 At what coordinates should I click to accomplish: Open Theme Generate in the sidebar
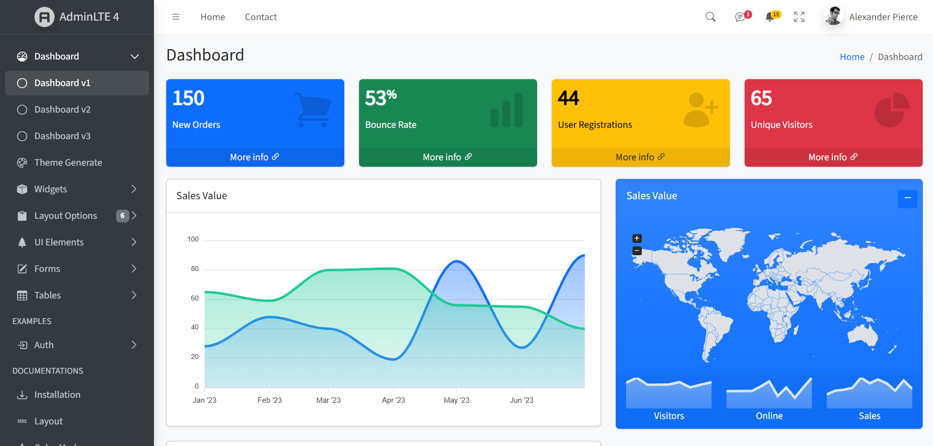pos(68,163)
